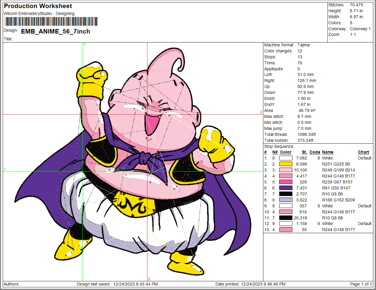Click the Production Worksheet title

coord(38,6)
